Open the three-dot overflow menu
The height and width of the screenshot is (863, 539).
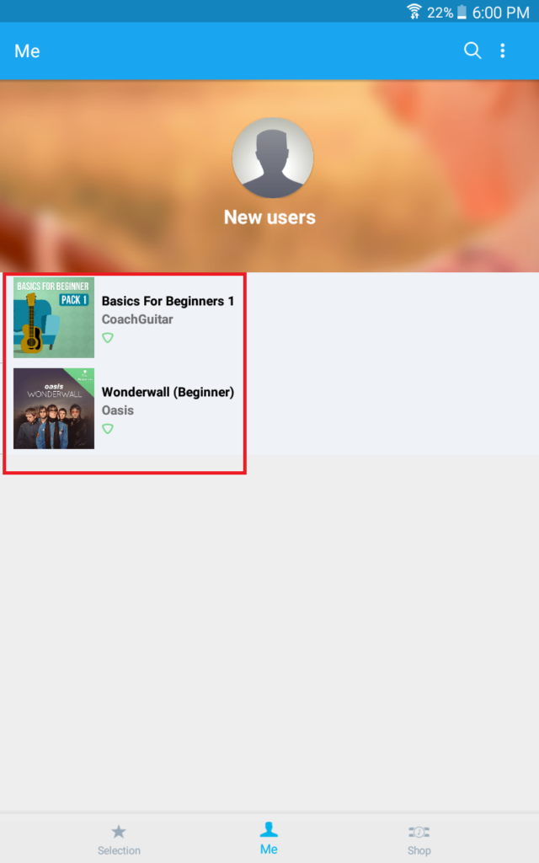pyautogui.click(x=502, y=51)
